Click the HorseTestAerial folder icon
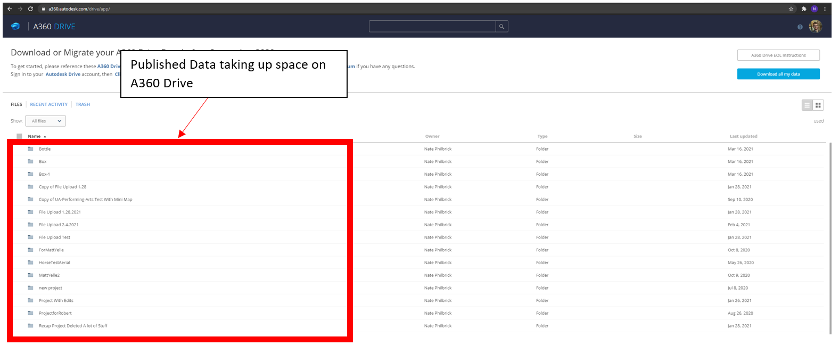 [30, 262]
